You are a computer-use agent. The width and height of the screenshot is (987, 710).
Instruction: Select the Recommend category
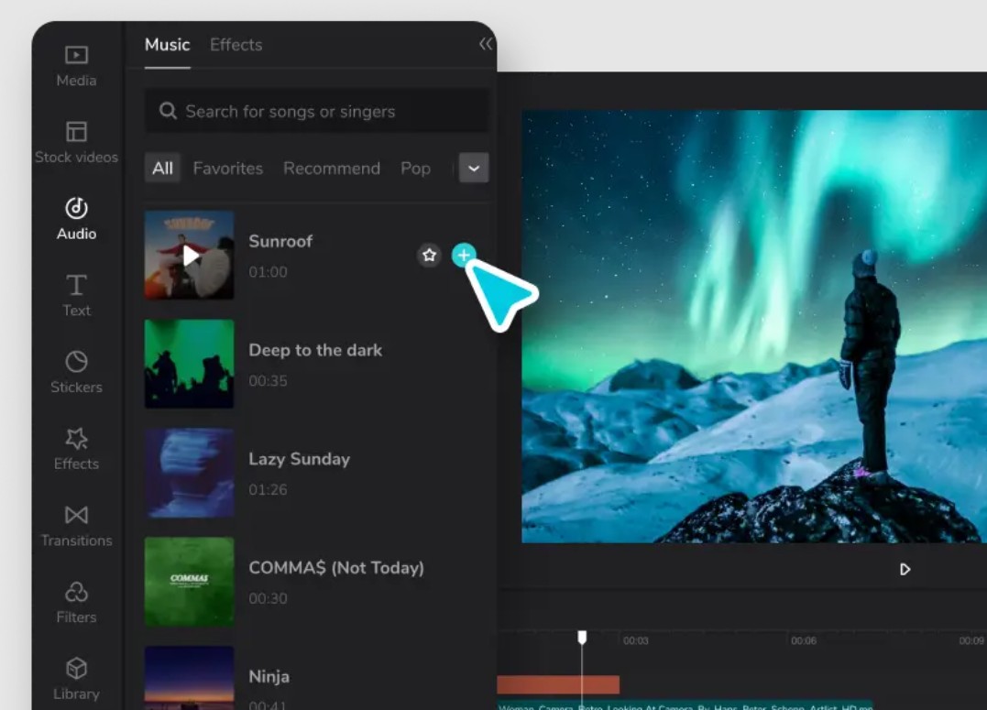click(x=331, y=169)
